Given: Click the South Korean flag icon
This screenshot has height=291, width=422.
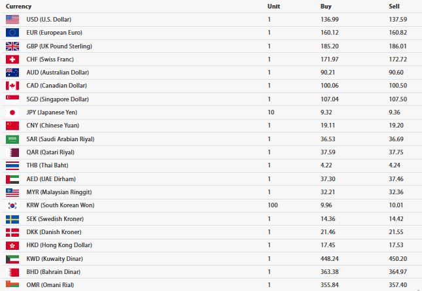Looking at the screenshot, I should point(12,205).
